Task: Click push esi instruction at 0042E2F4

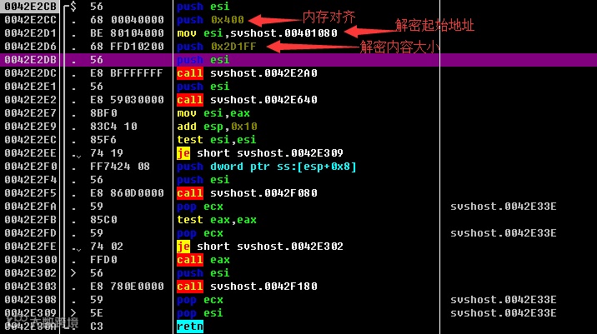Action: coord(203,180)
